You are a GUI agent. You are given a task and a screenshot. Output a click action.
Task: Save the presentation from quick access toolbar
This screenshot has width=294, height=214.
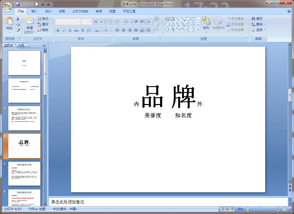coord(18,4)
